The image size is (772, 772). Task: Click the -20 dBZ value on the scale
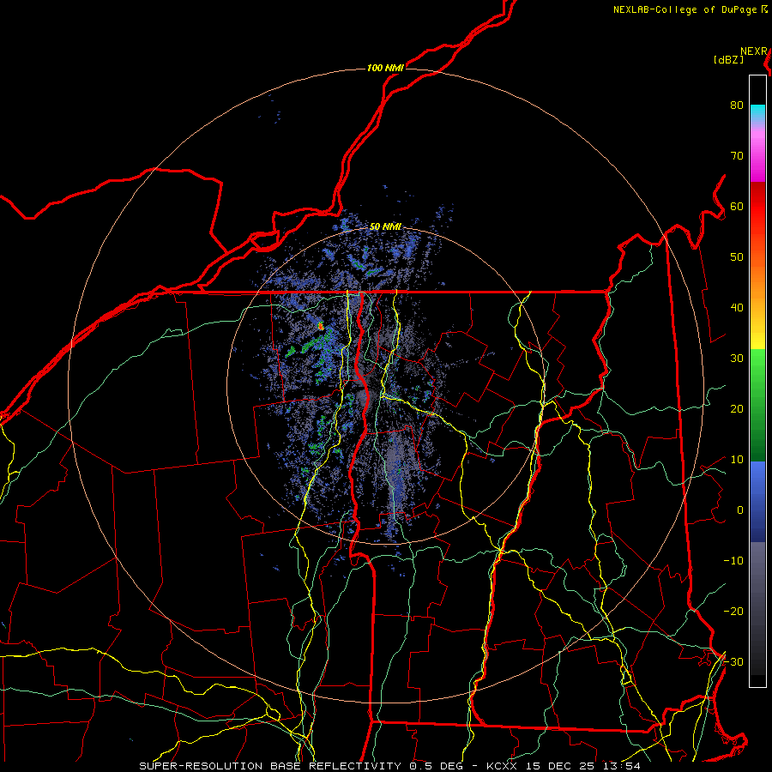(x=733, y=612)
